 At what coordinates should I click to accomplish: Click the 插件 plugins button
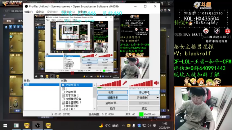tap(113, 109)
